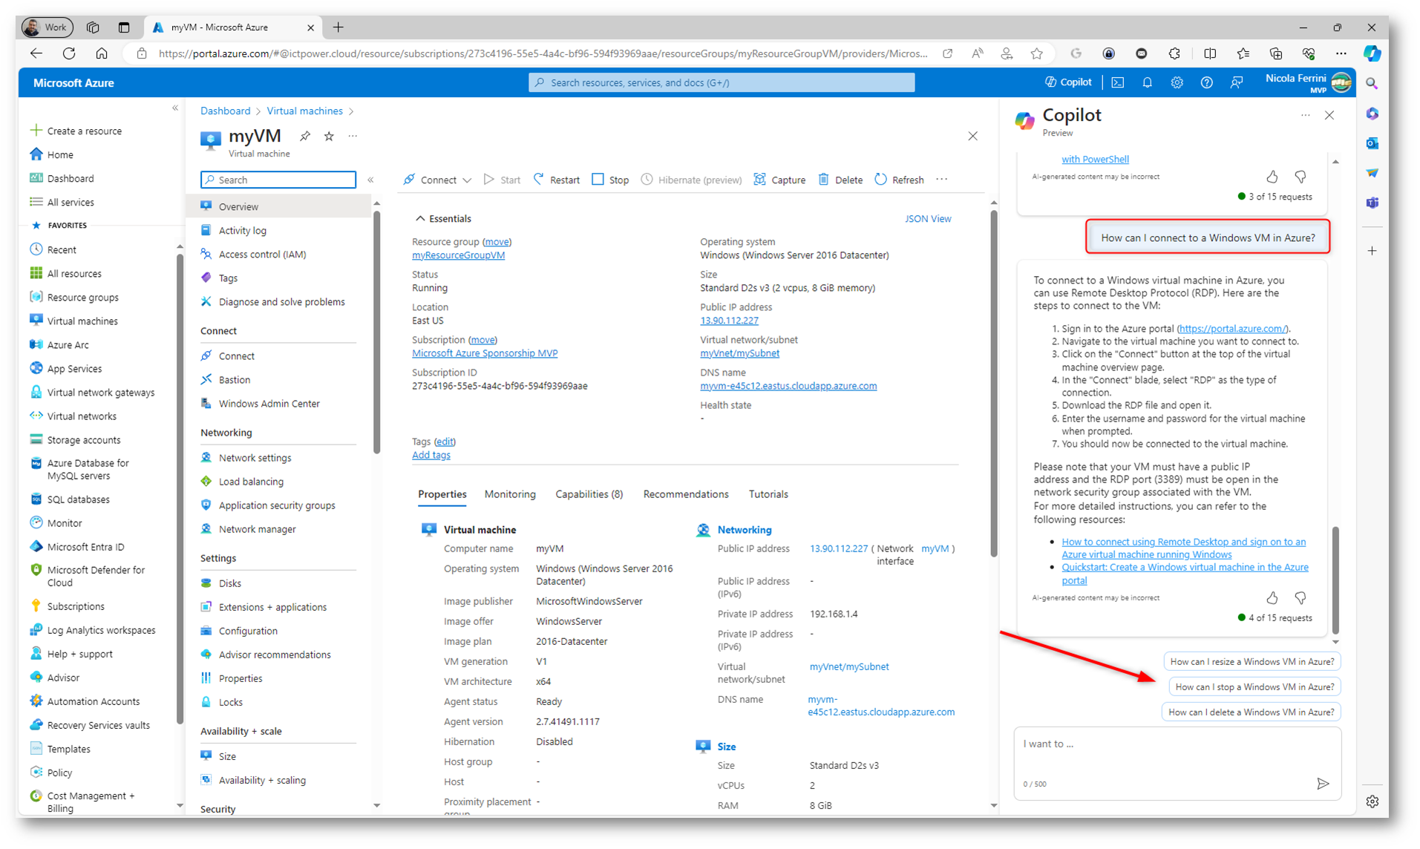This screenshot has height=849, width=1420.
Task: Open portal settings gear icon
Action: [x=1177, y=82]
